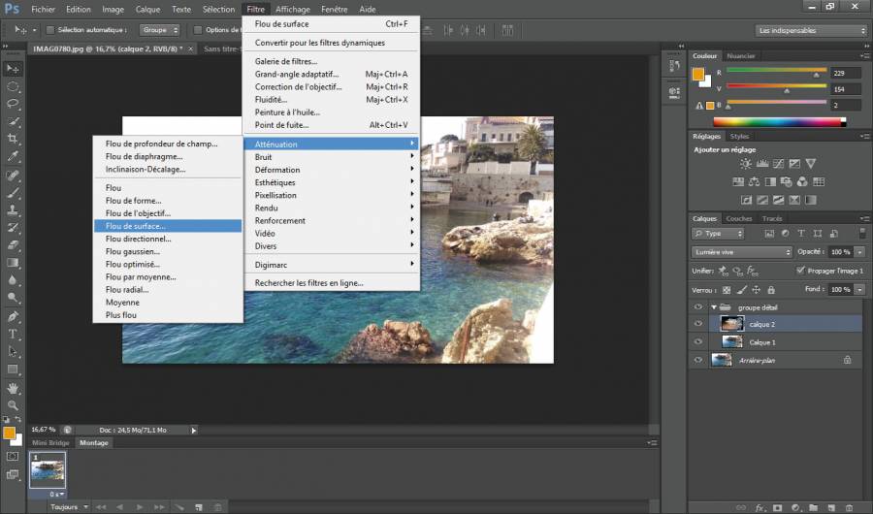Choose the Horizontal Type tool
Screen dimensions: 873x514
click(x=13, y=334)
